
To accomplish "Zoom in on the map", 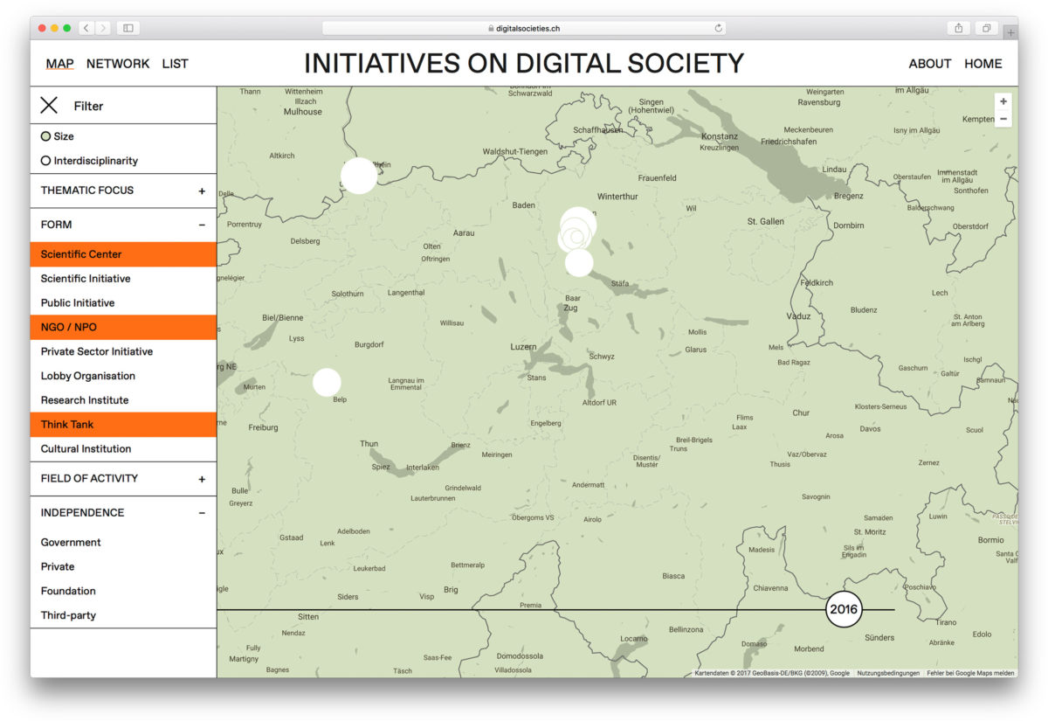I will [x=1003, y=102].
